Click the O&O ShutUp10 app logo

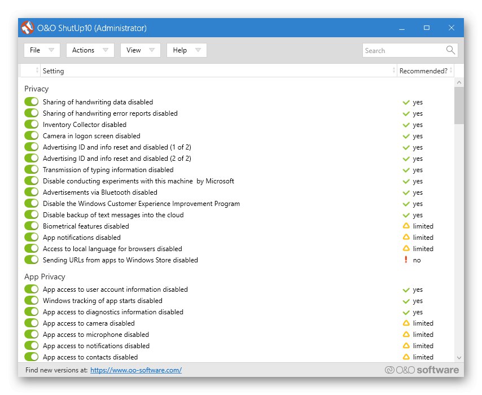[28, 28]
